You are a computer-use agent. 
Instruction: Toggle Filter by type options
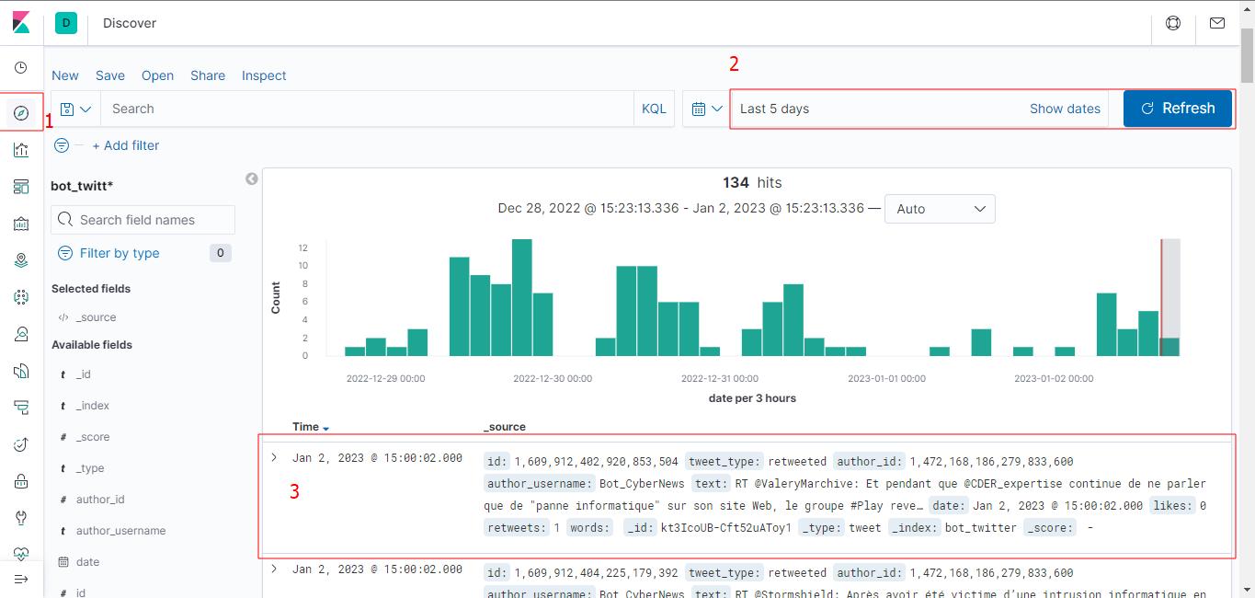pyautogui.click(x=120, y=253)
